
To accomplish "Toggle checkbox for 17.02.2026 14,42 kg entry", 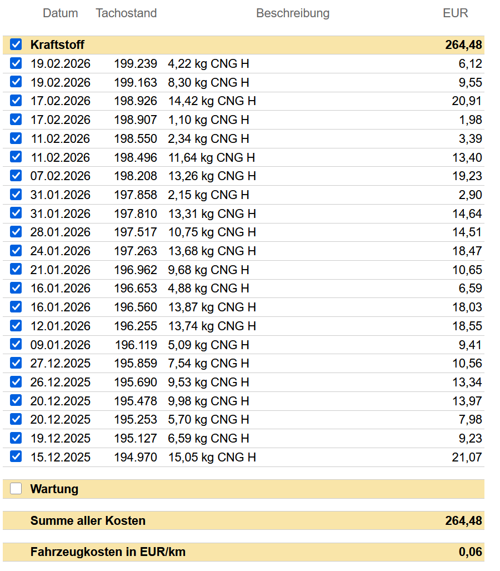I will (16, 101).
